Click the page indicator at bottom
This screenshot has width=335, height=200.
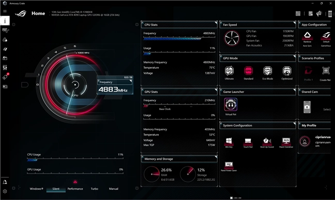(x=236, y=198)
